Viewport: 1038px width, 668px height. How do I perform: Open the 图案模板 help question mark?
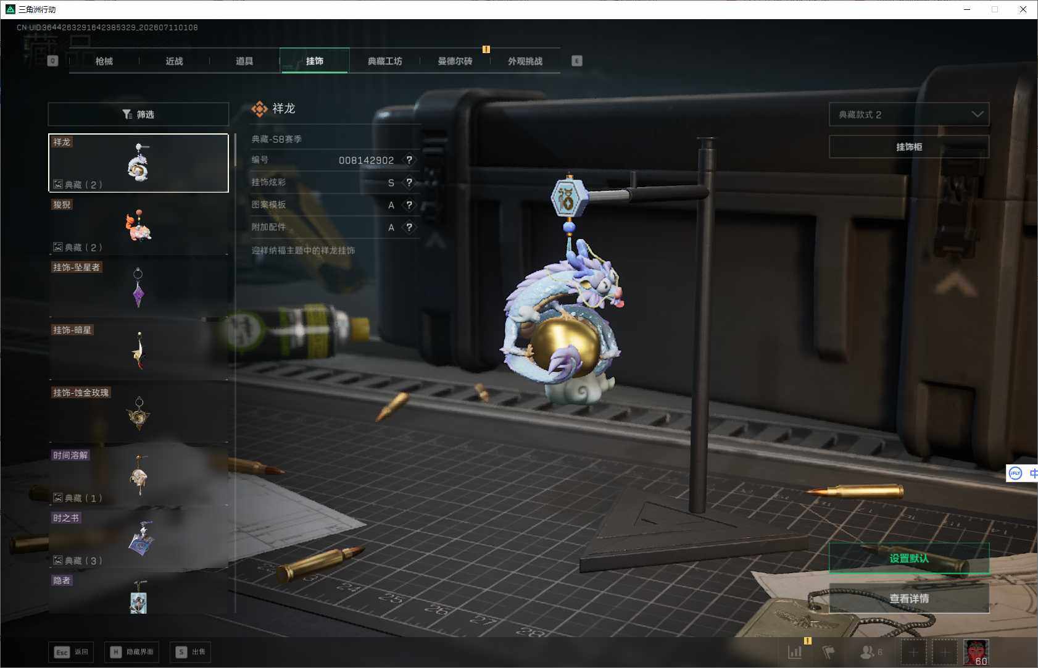(409, 205)
